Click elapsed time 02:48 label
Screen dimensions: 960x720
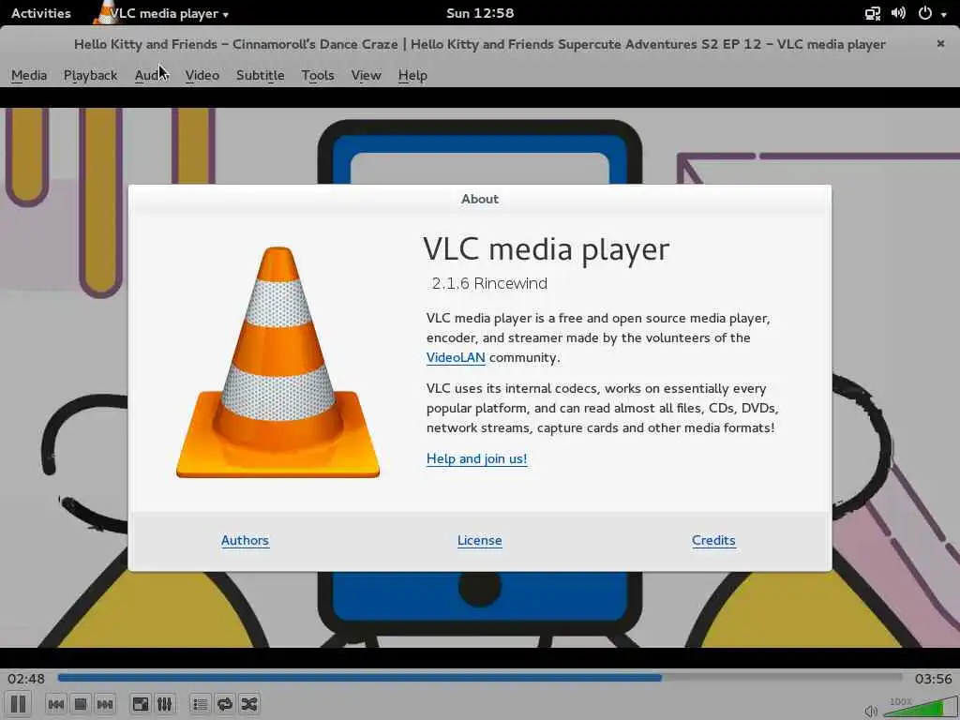point(26,679)
